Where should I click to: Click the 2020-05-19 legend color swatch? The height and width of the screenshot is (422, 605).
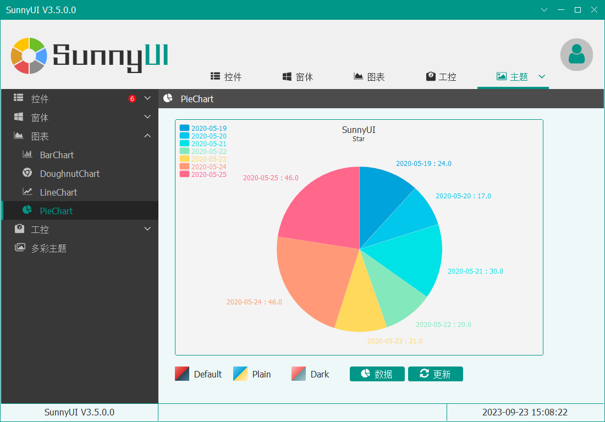point(184,128)
